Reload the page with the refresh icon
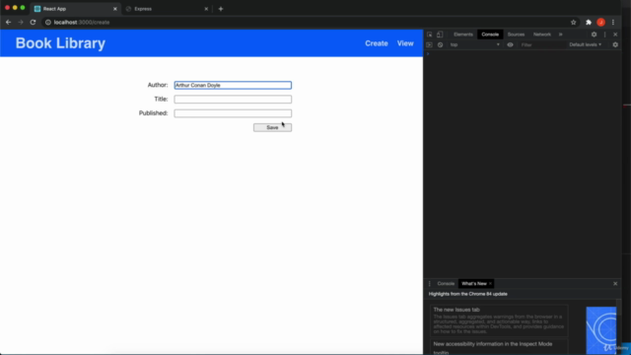 click(x=33, y=22)
